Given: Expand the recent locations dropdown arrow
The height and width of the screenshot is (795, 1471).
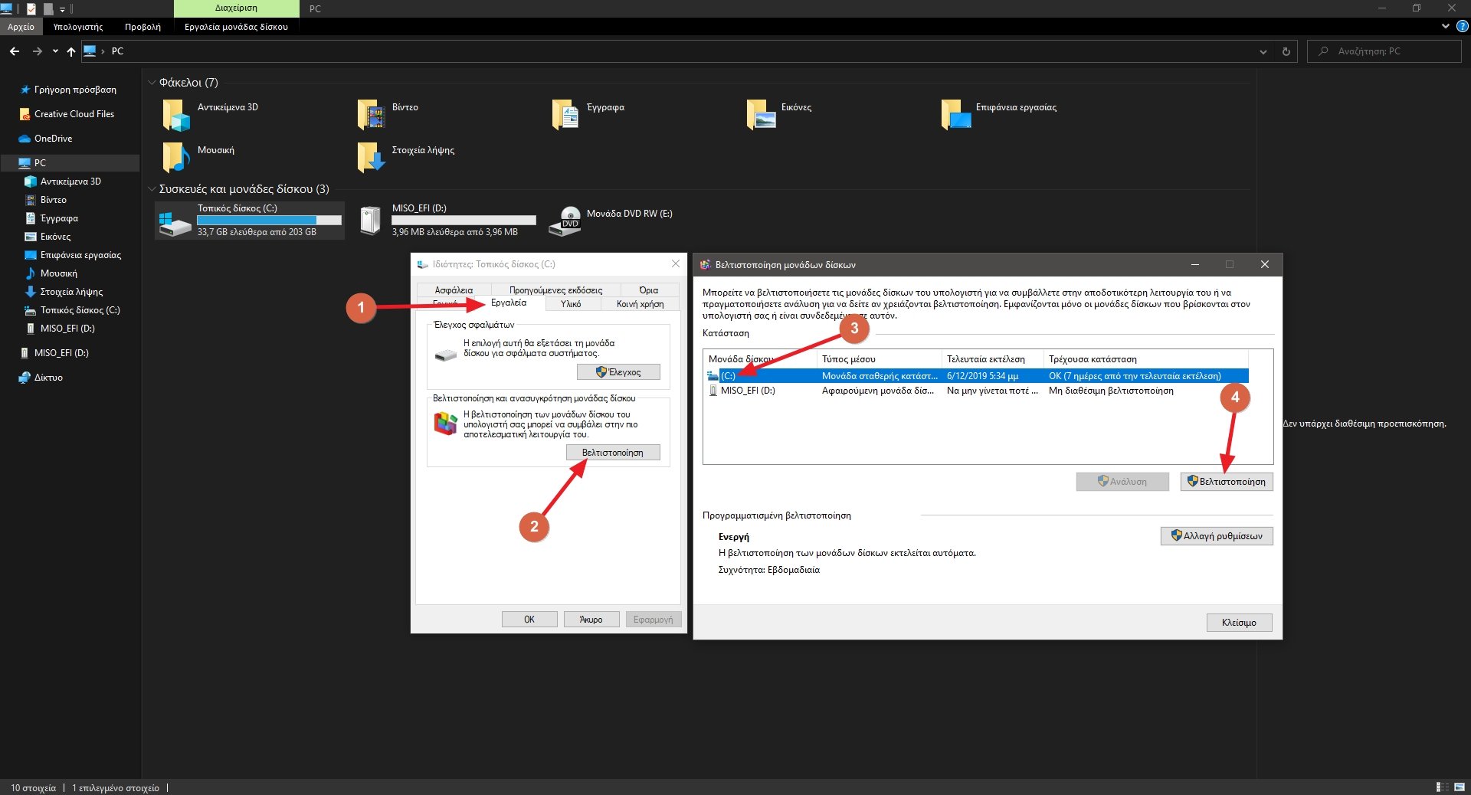Looking at the screenshot, I should click(x=55, y=51).
